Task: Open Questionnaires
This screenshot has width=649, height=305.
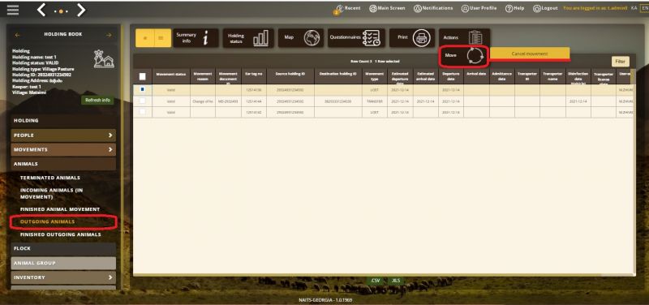Action: [356, 38]
